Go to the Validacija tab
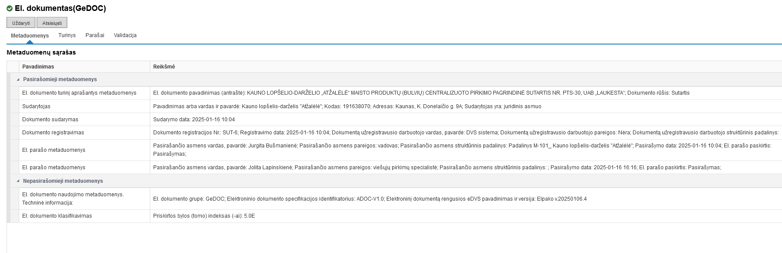Screen dimensions: 782x253 pos(125,35)
